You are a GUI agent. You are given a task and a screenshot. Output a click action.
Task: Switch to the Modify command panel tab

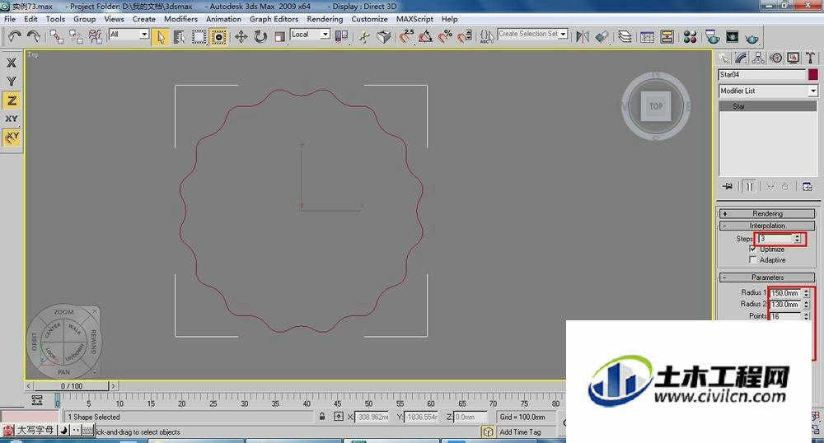tap(742, 58)
